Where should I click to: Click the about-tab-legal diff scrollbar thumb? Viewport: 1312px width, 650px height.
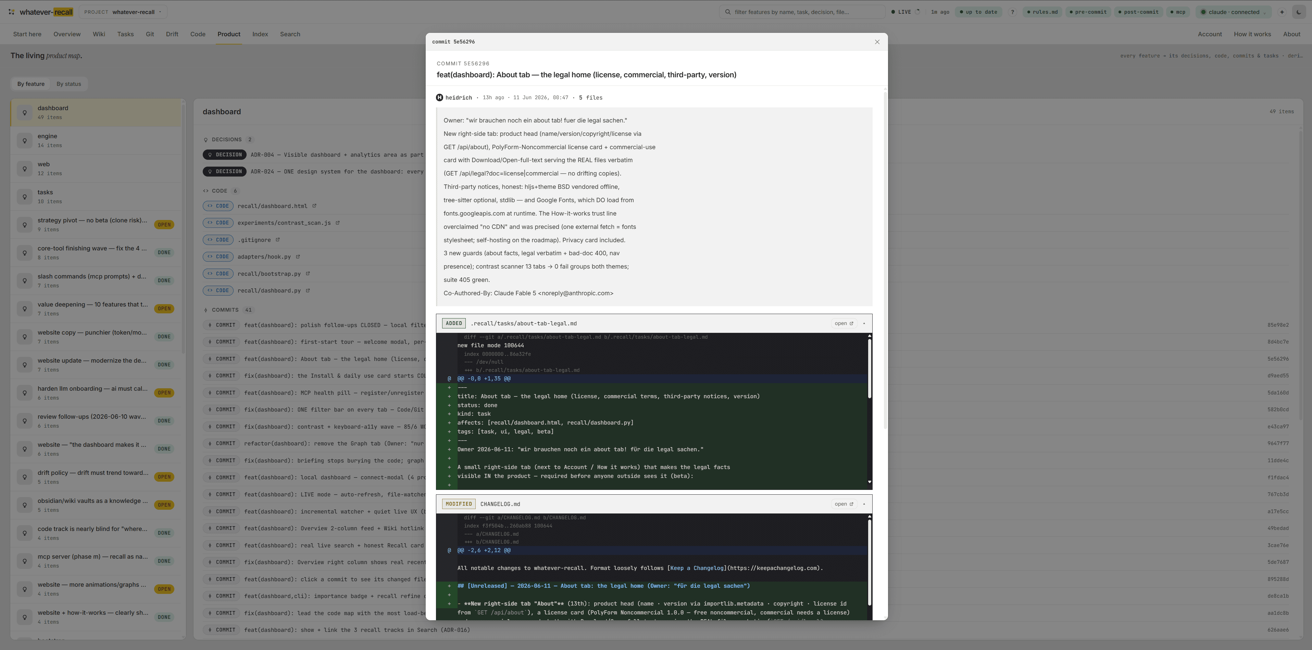click(870, 369)
